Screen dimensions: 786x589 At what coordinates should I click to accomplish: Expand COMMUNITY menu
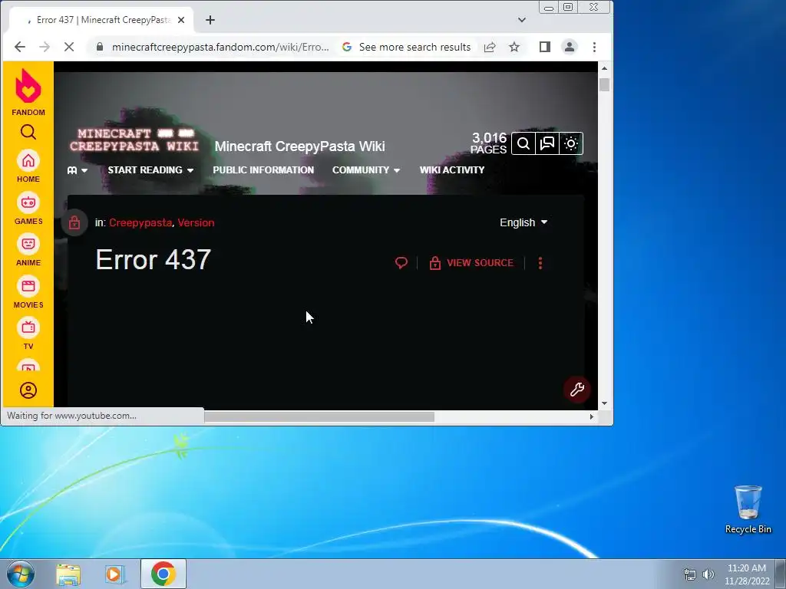pos(366,170)
